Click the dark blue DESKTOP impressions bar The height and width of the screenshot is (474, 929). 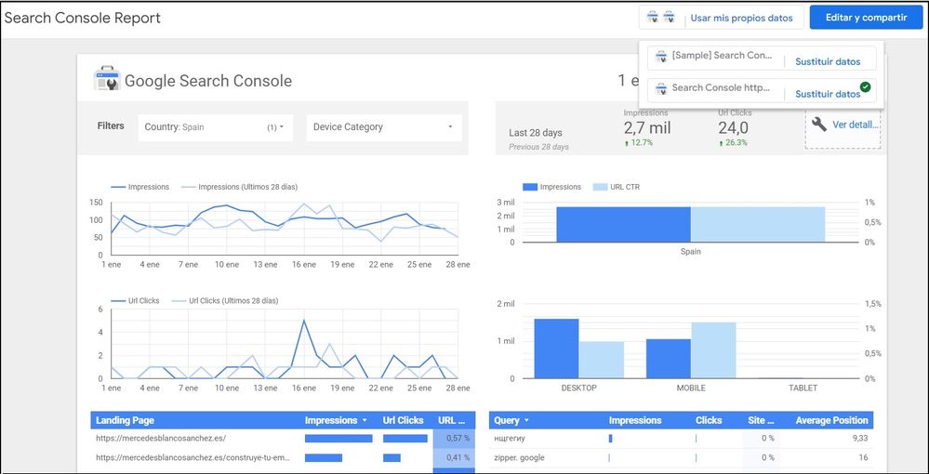(x=556, y=349)
